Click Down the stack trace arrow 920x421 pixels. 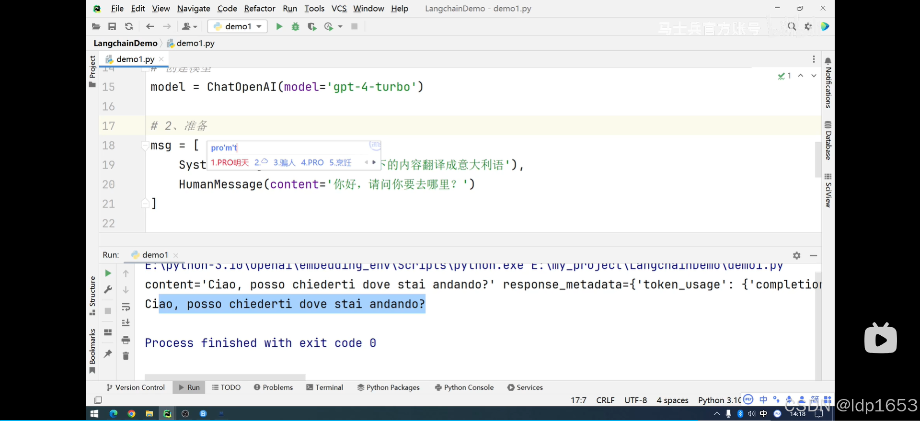[126, 289]
